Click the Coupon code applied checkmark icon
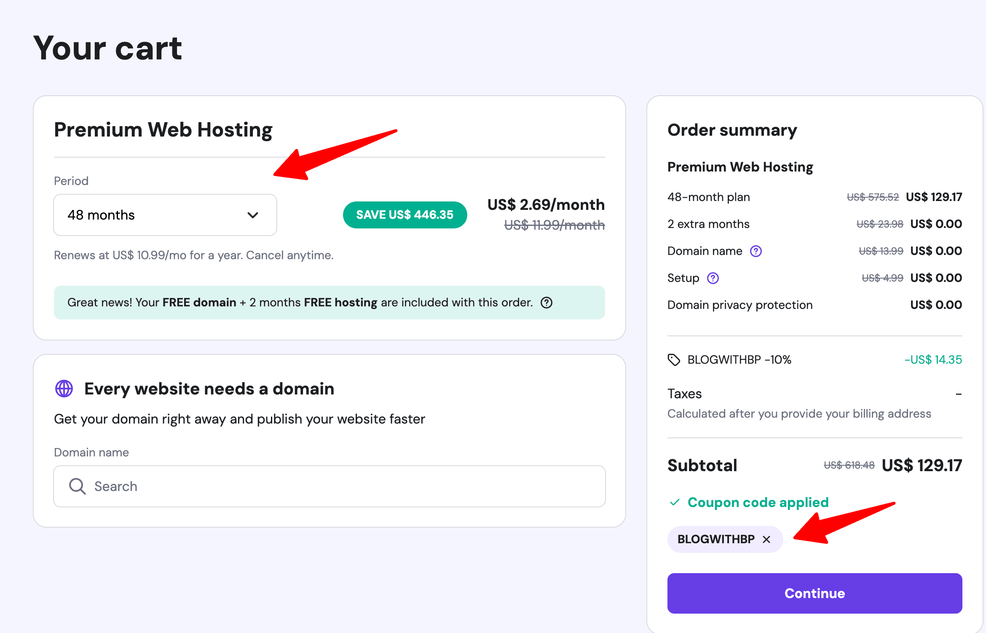Image resolution: width=986 pixels, height=633 pixels. pos(675,502)
